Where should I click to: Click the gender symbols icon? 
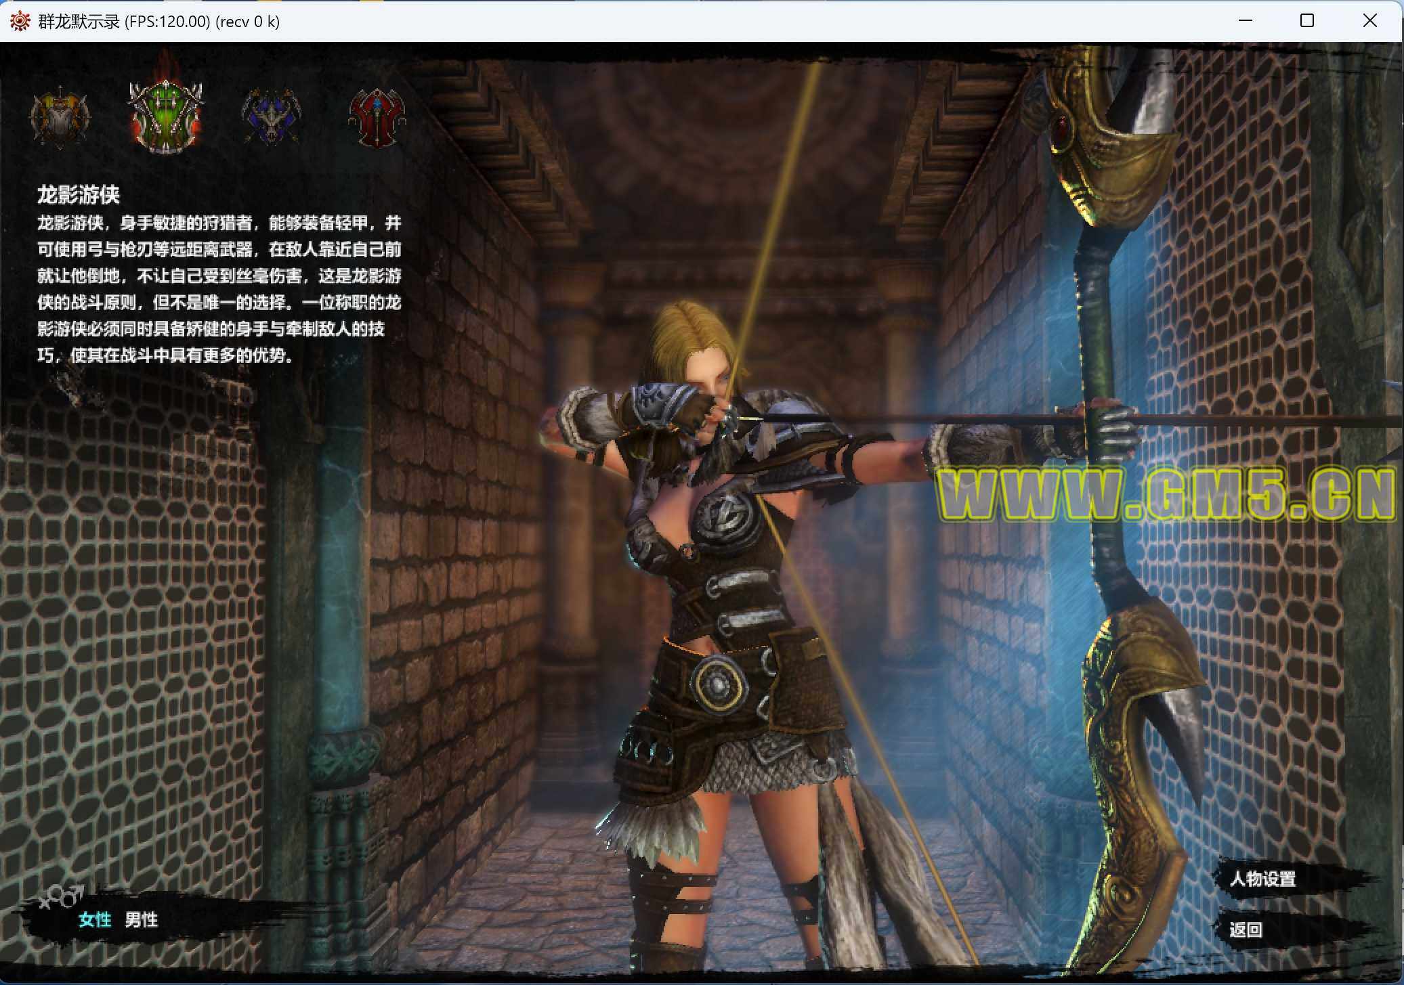61,897
